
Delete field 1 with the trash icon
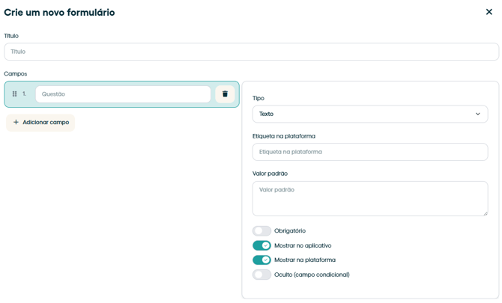(x=225, y=94)
